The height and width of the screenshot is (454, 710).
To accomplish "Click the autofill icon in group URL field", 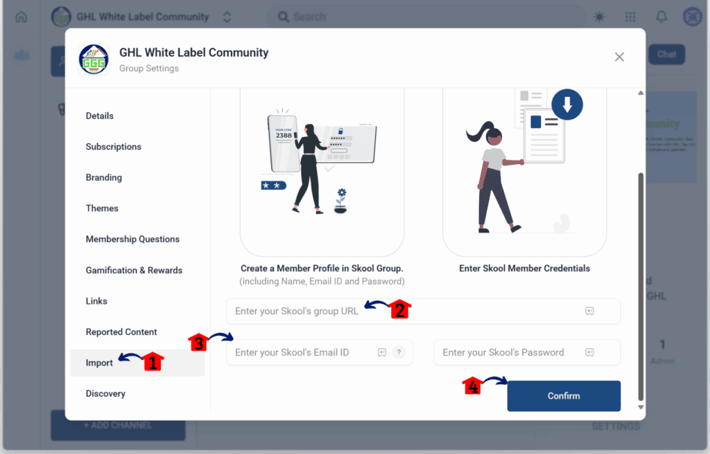I will coord(589,311).
